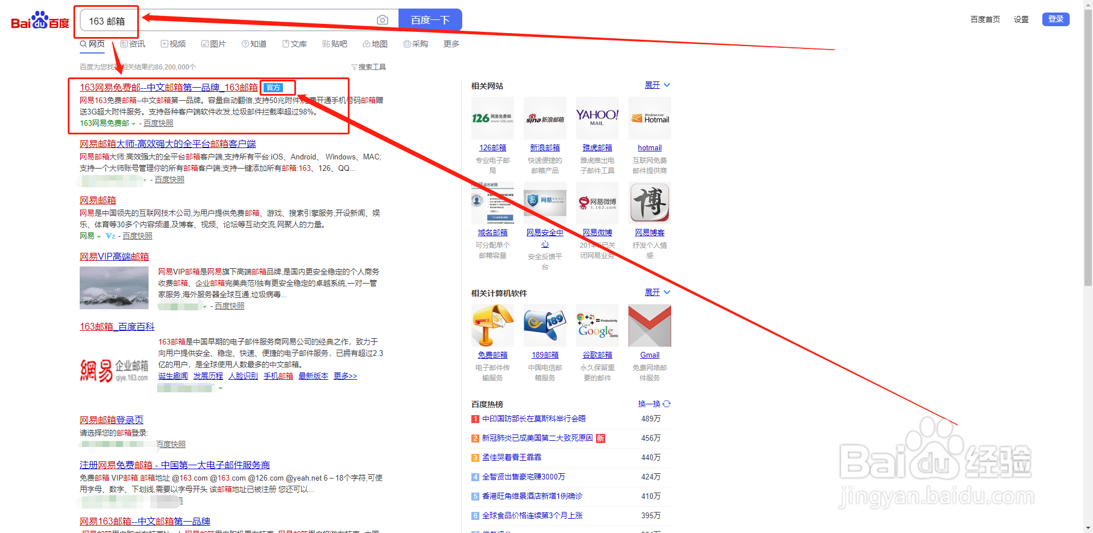This screenshot has height=533, width=1093.
Task: Open the 诞生趣闻 sublink
Action: coord(173,376)
